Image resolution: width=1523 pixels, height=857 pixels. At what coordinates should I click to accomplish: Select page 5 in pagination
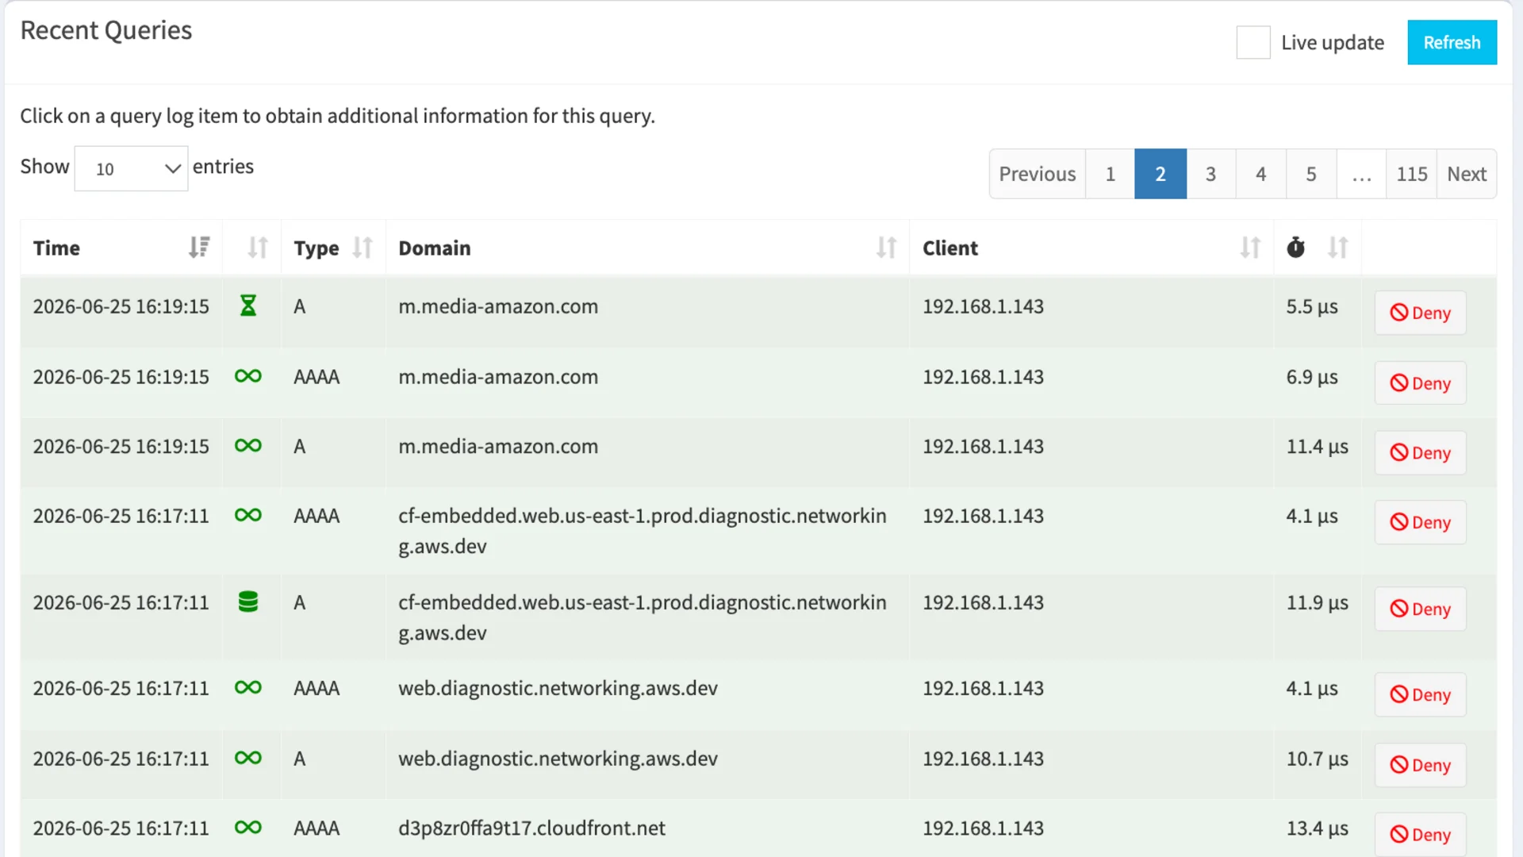pyautogui.click(x=1311, y=174)
